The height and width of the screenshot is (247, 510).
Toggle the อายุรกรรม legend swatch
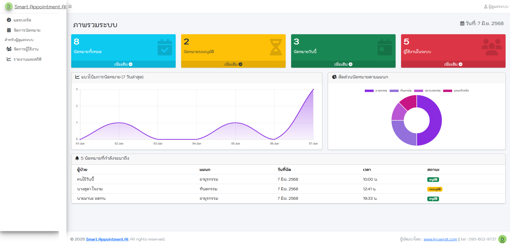click(369, 91)
